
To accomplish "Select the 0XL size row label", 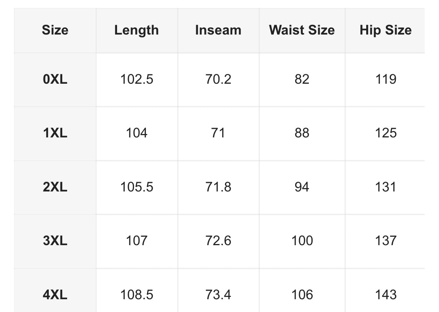I will coord(55,79).
